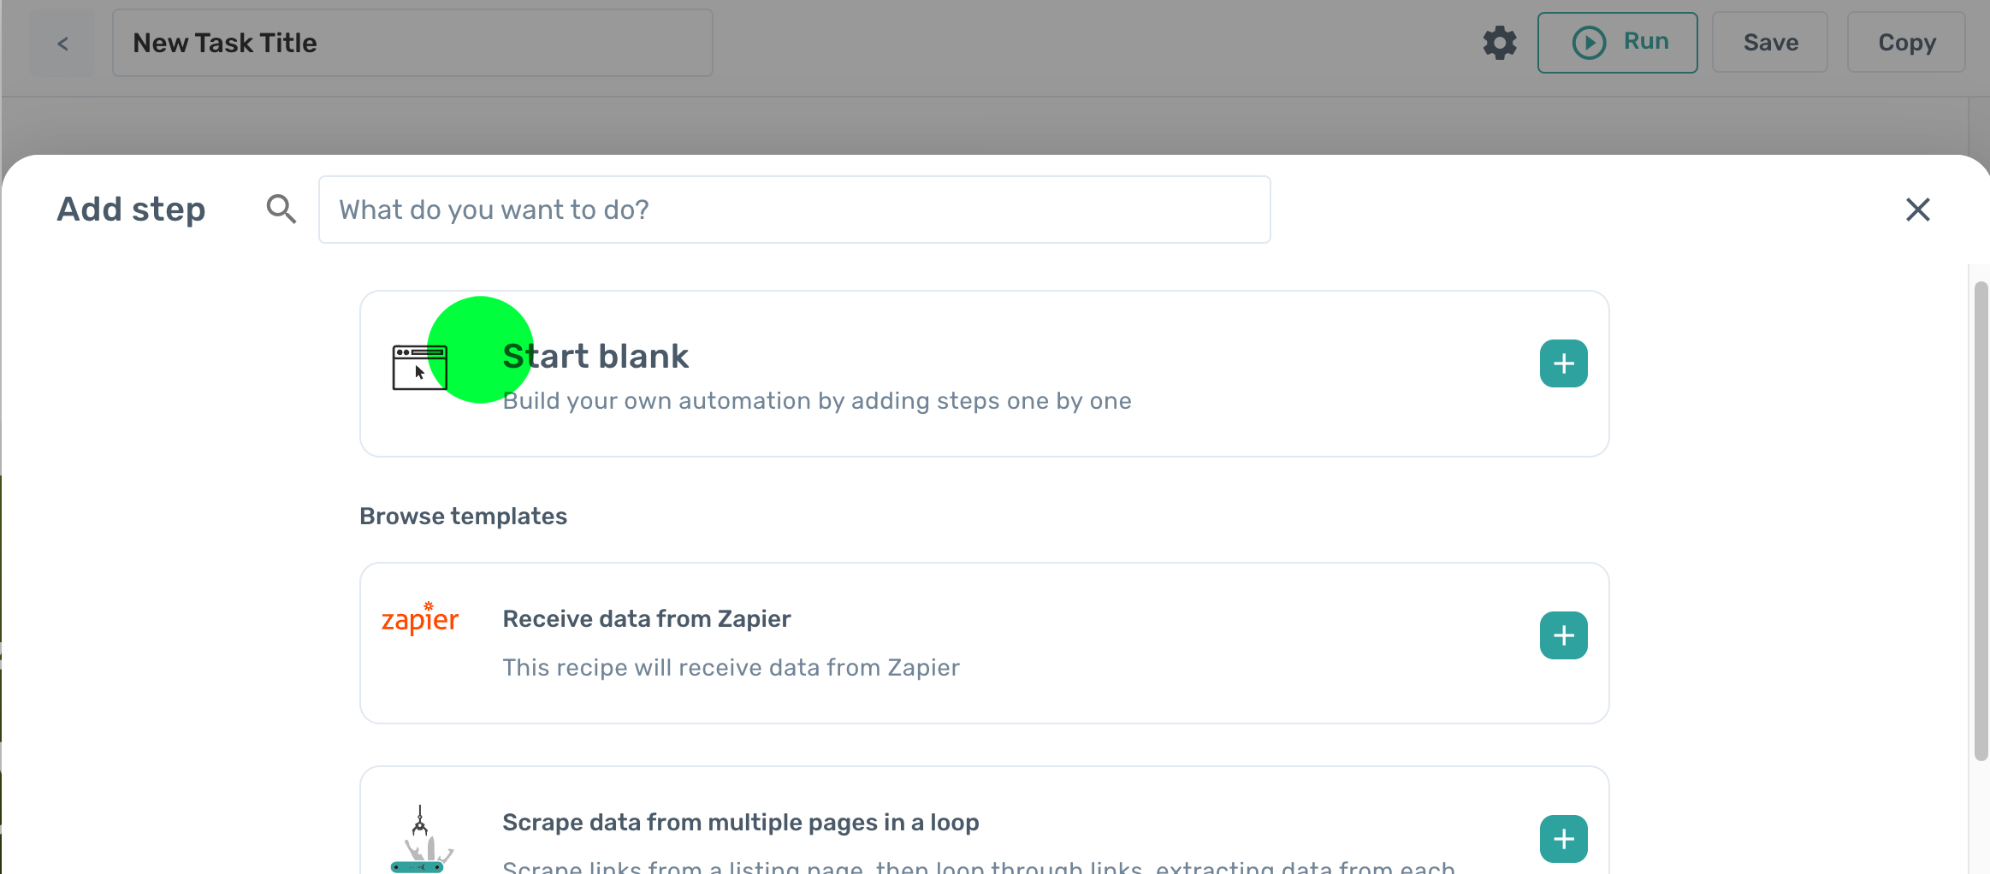Click the Zapier logo
The height and width of the screenshot is (874, 1990).
[420, 618]
